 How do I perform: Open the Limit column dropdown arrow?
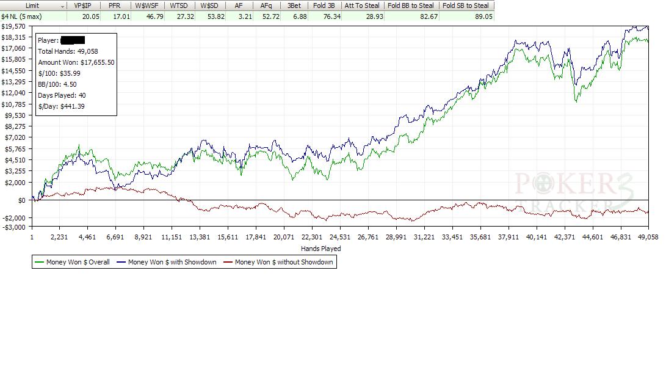coord(62,5)
